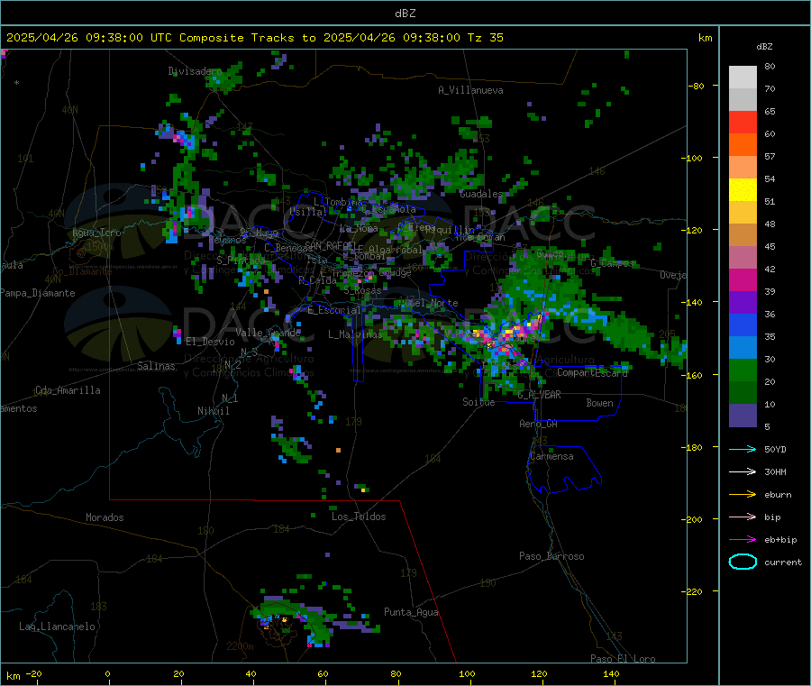Pick the slate purple swatch between 10 and 5
Viewport: 811px width, 686px height.
(x=743, y=416)
